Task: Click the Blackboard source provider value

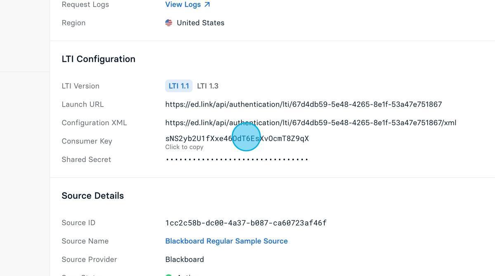Action: (x=184, y=260)
